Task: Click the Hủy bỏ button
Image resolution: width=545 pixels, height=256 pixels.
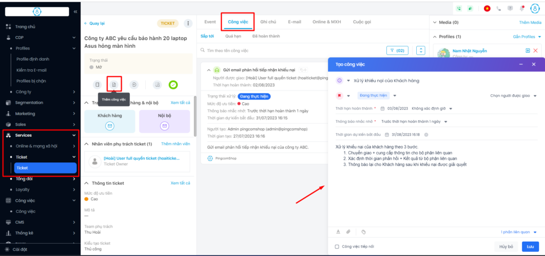Action: tap(506, 247)
